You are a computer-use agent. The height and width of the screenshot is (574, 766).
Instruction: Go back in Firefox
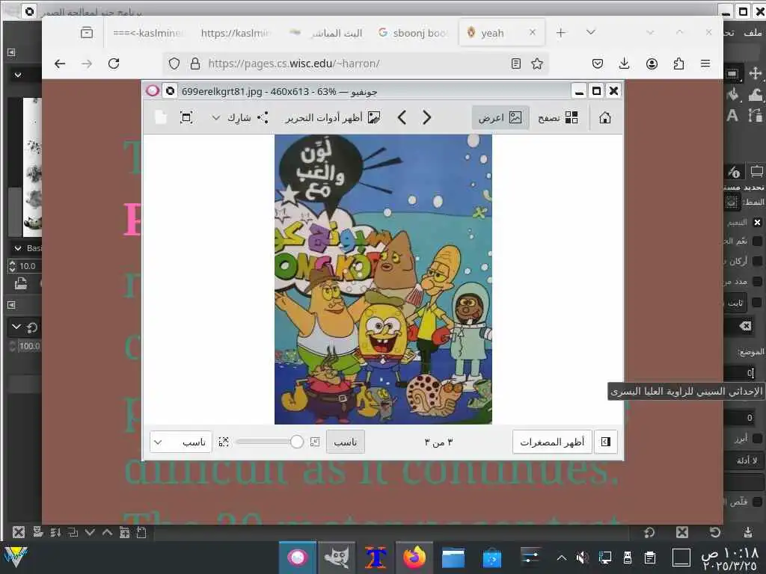(60, 64)
